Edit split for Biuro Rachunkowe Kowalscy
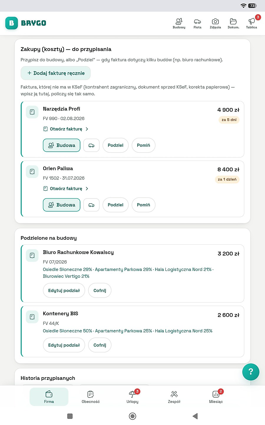 point(64,291)
